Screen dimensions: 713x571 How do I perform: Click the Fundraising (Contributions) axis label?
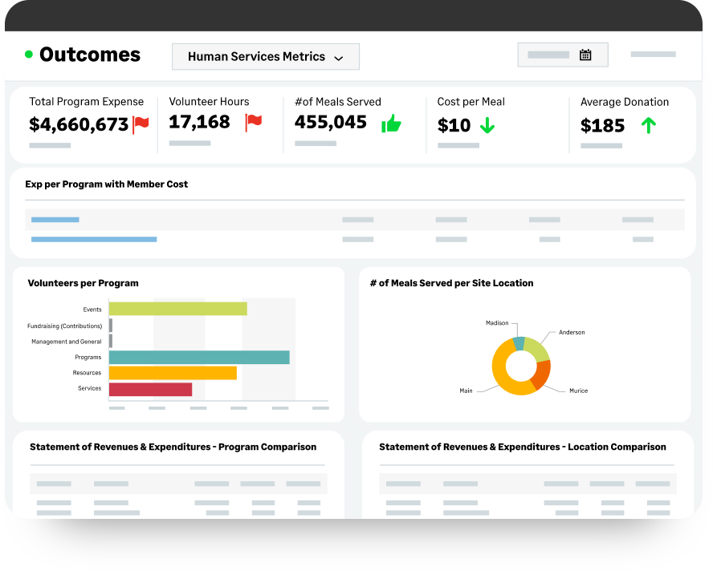pyautogui.click(x=64, y=326)
